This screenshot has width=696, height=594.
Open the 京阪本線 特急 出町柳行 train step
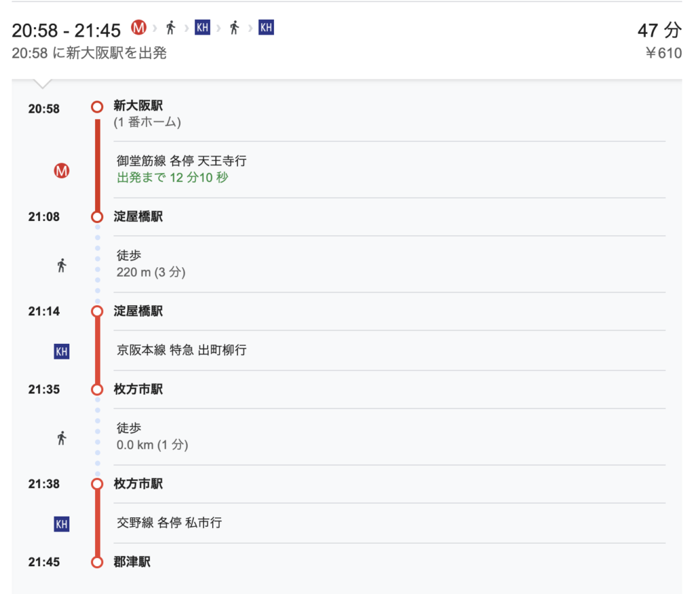pos(181,351)
